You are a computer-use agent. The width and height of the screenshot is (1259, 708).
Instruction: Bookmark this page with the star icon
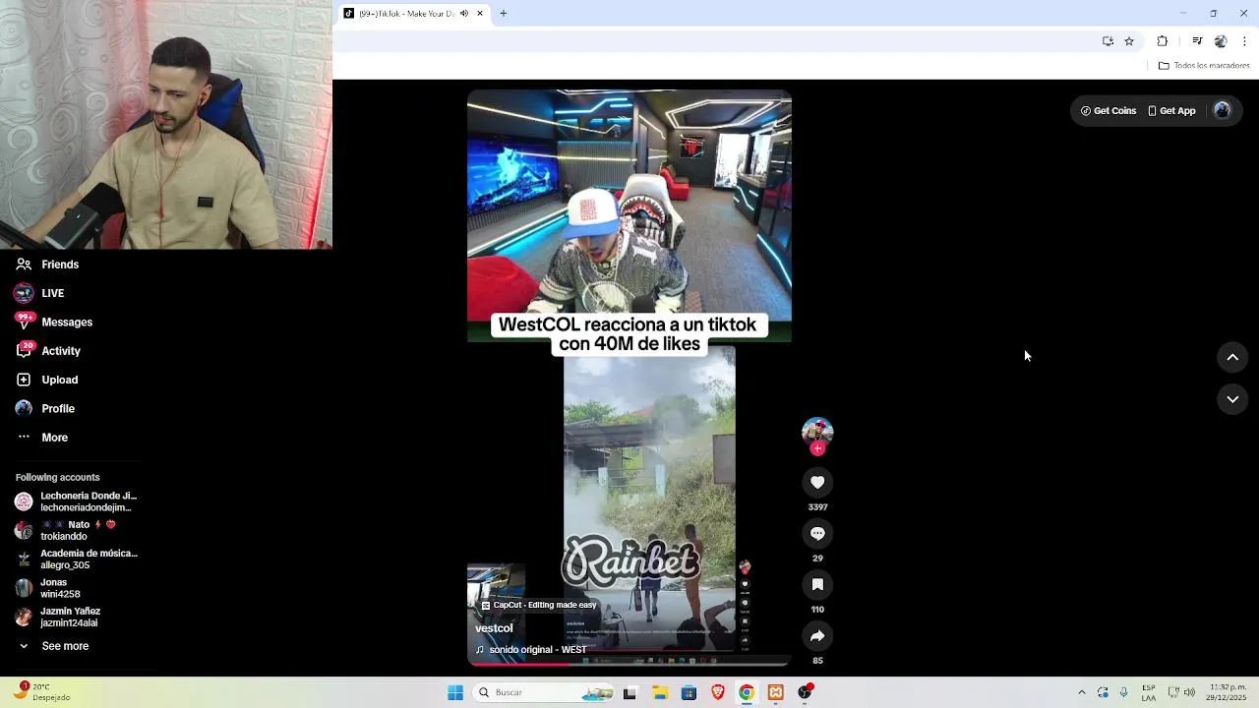[1129, 40]
